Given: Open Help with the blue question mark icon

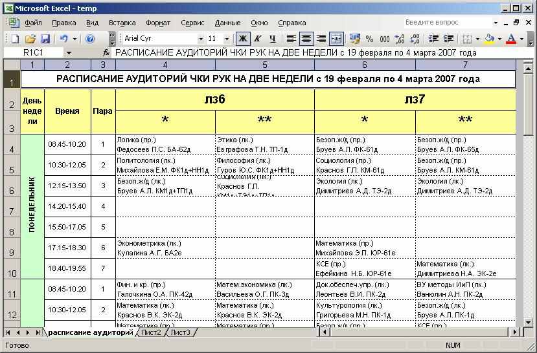Looking at the screenshot, I should [x=90, y=39].
